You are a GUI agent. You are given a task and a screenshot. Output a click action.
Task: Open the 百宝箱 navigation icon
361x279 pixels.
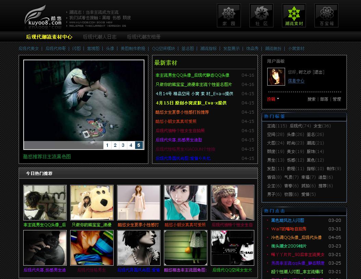pyautogui.click(x=326, y=15)
